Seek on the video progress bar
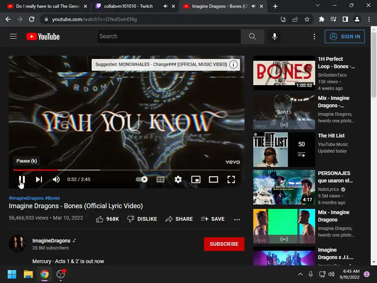Image resolution: width=377 pixels, height=283 pixels. pos(127,170)
